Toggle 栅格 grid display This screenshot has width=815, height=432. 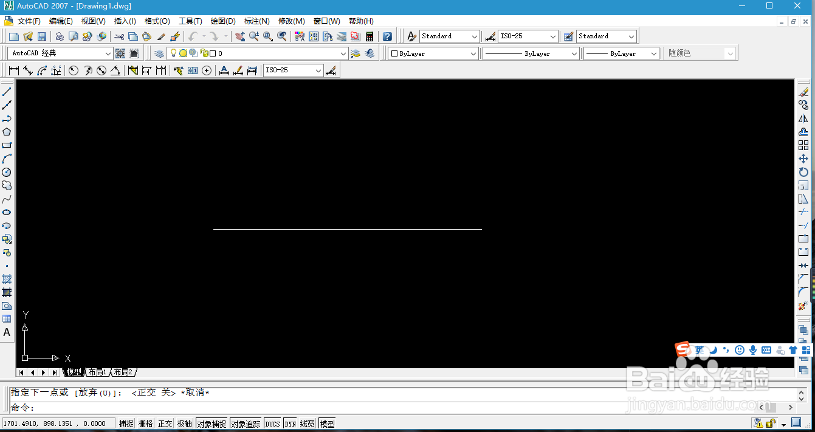point(146,423)
